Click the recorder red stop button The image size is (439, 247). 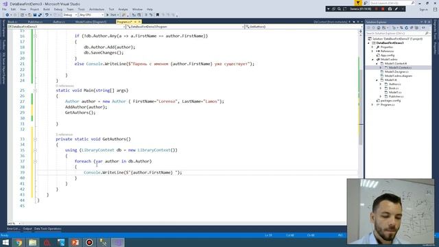[383, 9]
